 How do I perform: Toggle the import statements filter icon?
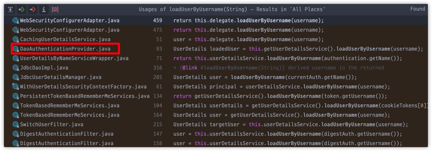[x=10, y=9]
